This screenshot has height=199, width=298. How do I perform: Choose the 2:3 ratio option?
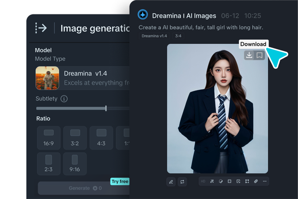(49, 164)
